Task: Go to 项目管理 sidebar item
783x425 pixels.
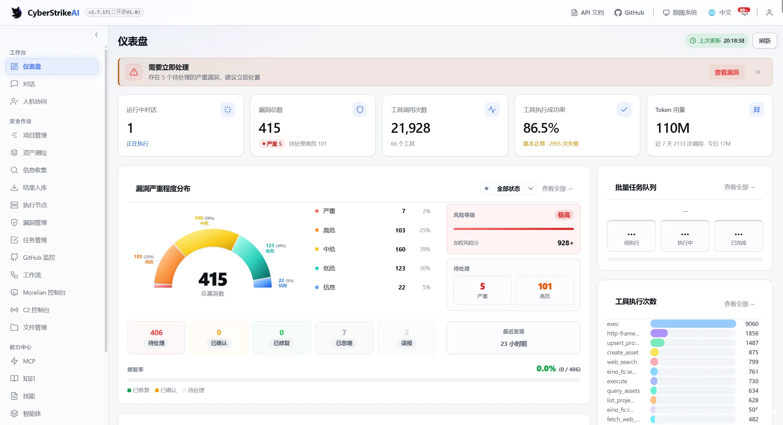Action: tap(52, 135)
